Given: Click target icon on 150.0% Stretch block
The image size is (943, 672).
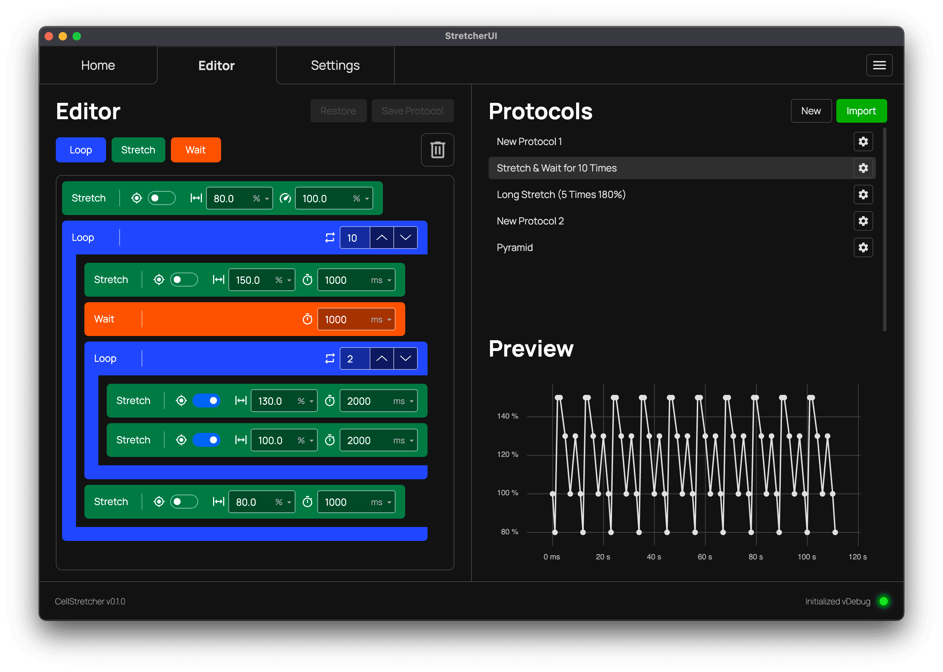Looking at the screenshot, I should pos(159,280).
